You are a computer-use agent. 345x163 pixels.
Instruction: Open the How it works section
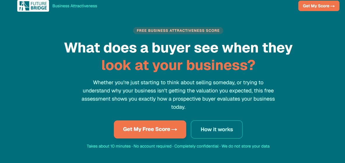(217, 129)
